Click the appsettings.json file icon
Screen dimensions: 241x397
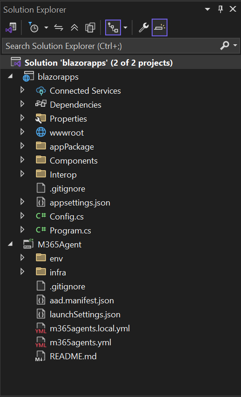(x=41, y=202)
